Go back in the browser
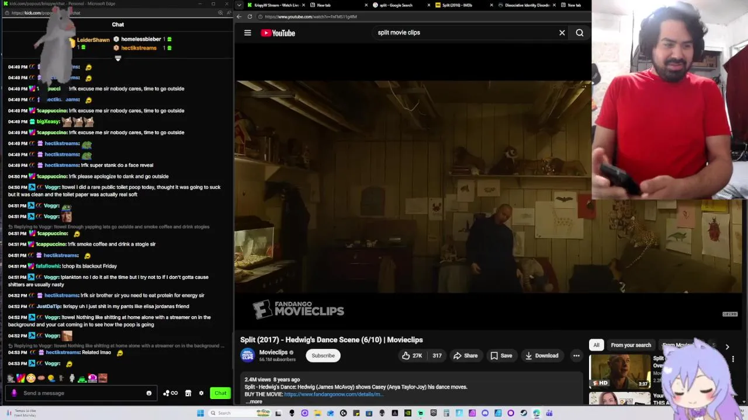Viewport: 748px width, 420px height. pos(239,16)
